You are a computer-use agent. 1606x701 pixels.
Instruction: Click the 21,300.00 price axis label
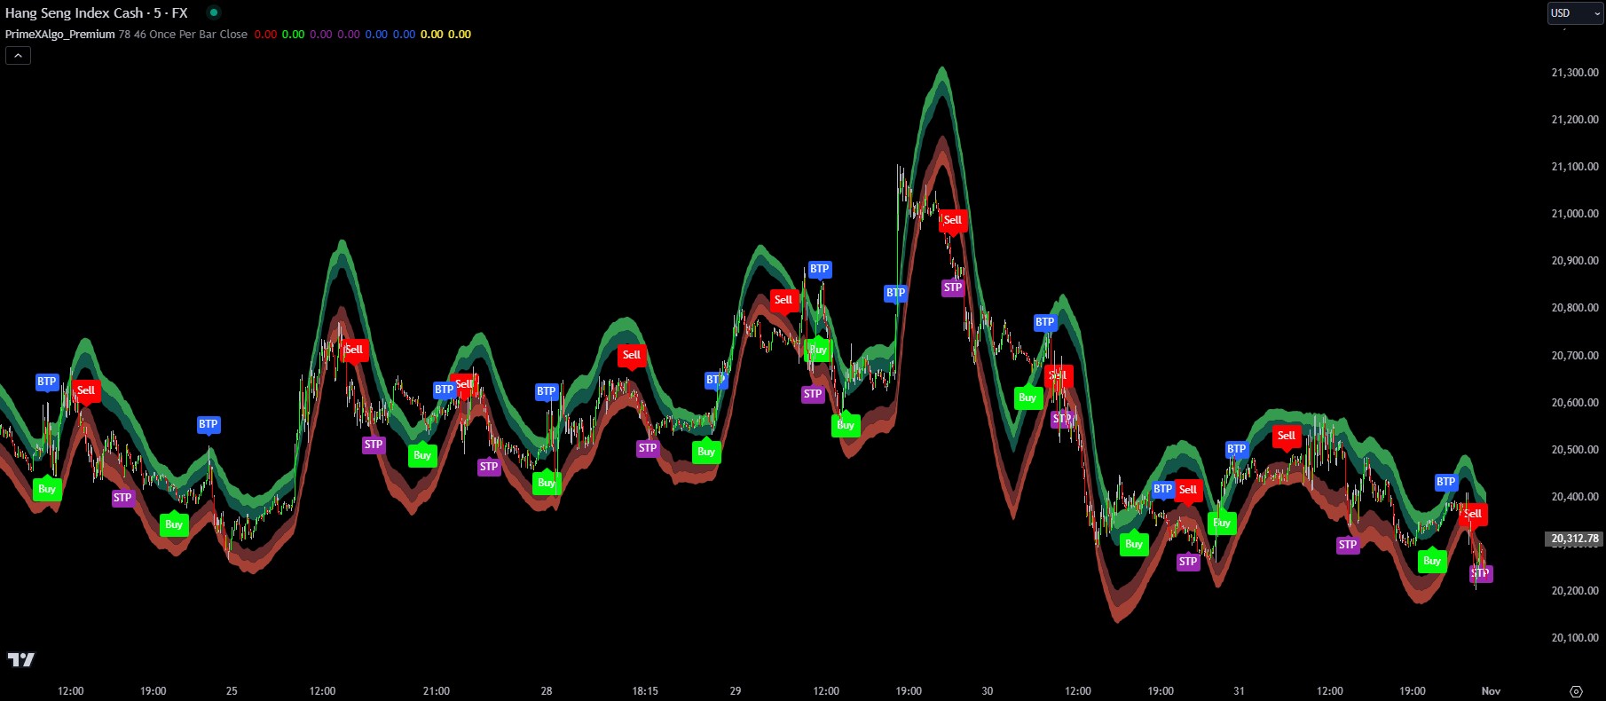coord(1575,73)
